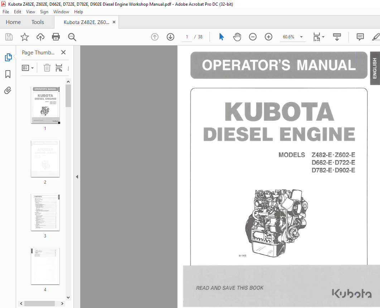
Task: Switch to the Tools tab
Action: [x=38, y=22]
